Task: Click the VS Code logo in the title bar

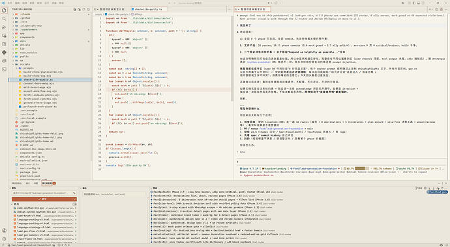Action: [3, 3]
